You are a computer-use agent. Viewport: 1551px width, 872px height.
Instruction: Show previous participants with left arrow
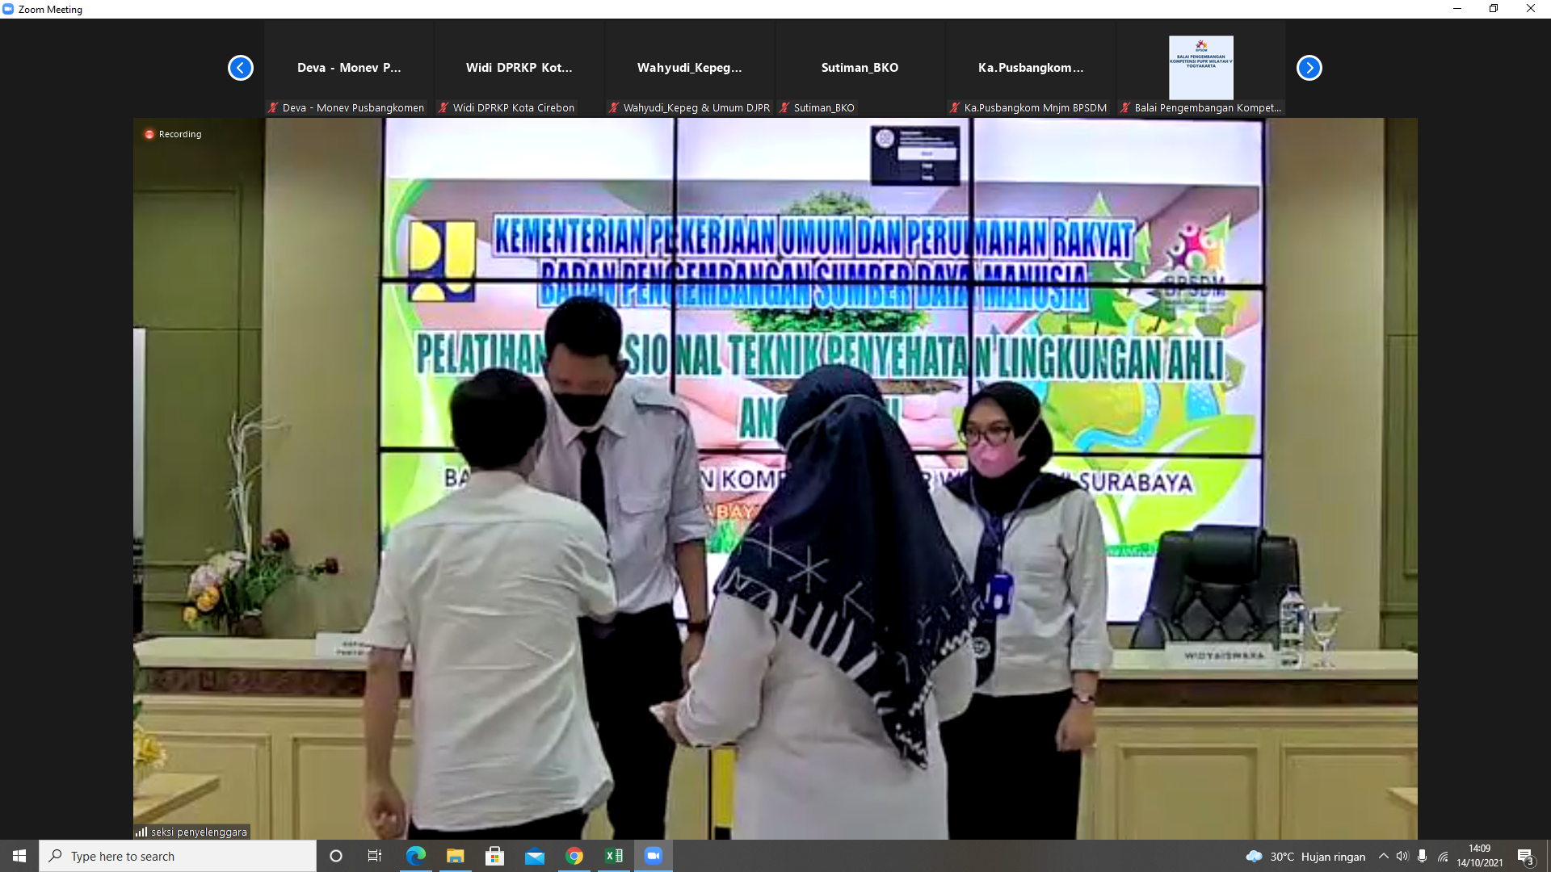click(241, 68)
